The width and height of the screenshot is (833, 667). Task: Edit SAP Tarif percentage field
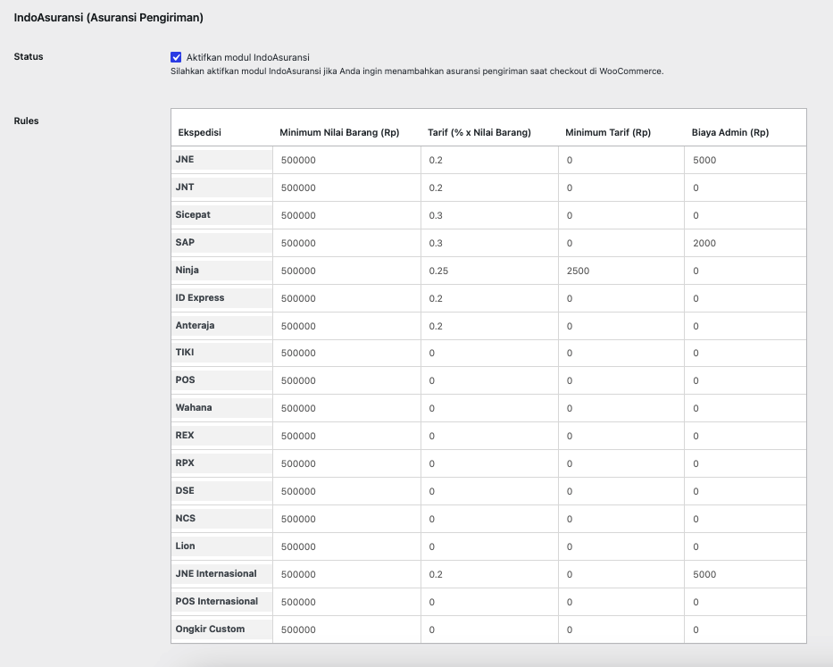point(490,243)
